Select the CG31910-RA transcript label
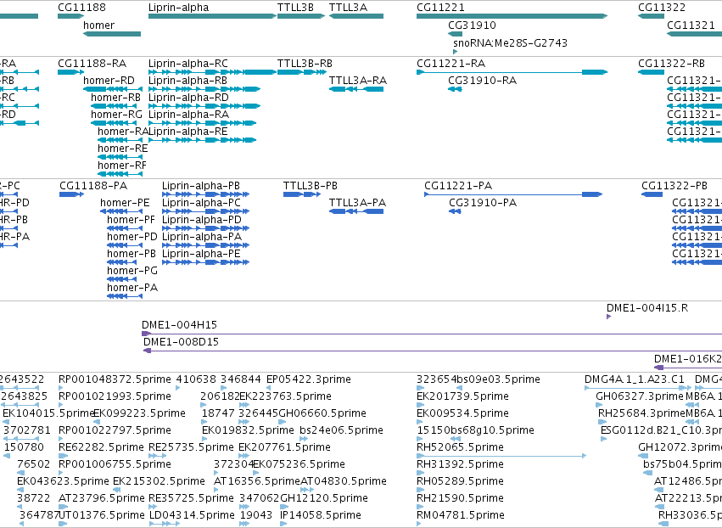The image size is (722, 528). pyautogui.click(x=482, y=80)
